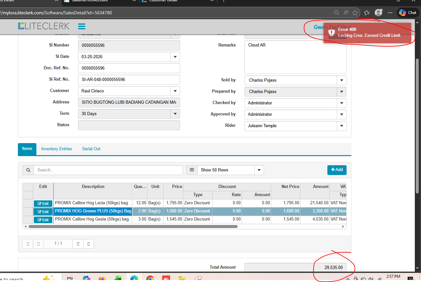421x282 pixels.
Task: Open the Read aloud icon in address bar
Action: pyautogui.click(x=346, y=13)
